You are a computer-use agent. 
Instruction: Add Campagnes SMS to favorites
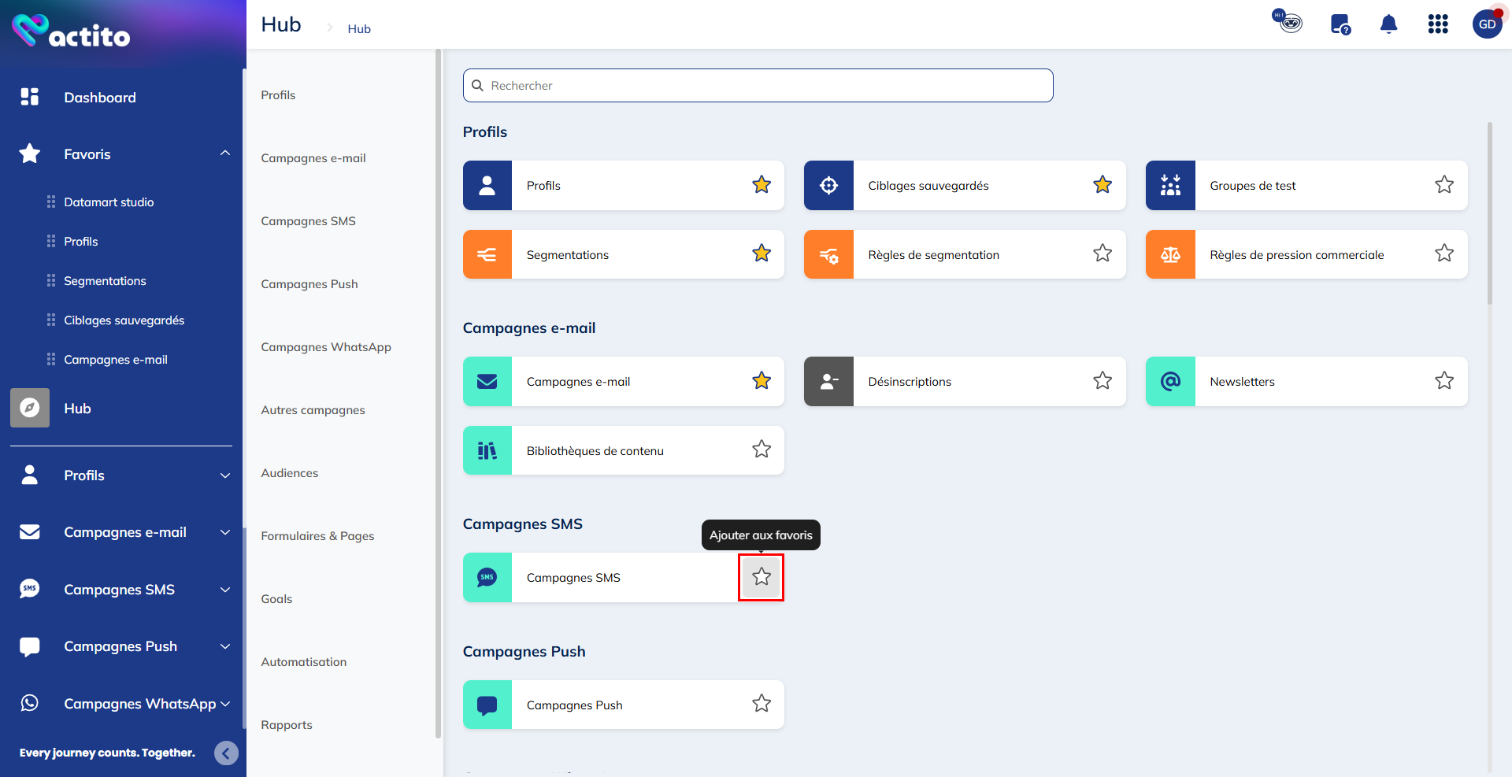click(761, 577)
